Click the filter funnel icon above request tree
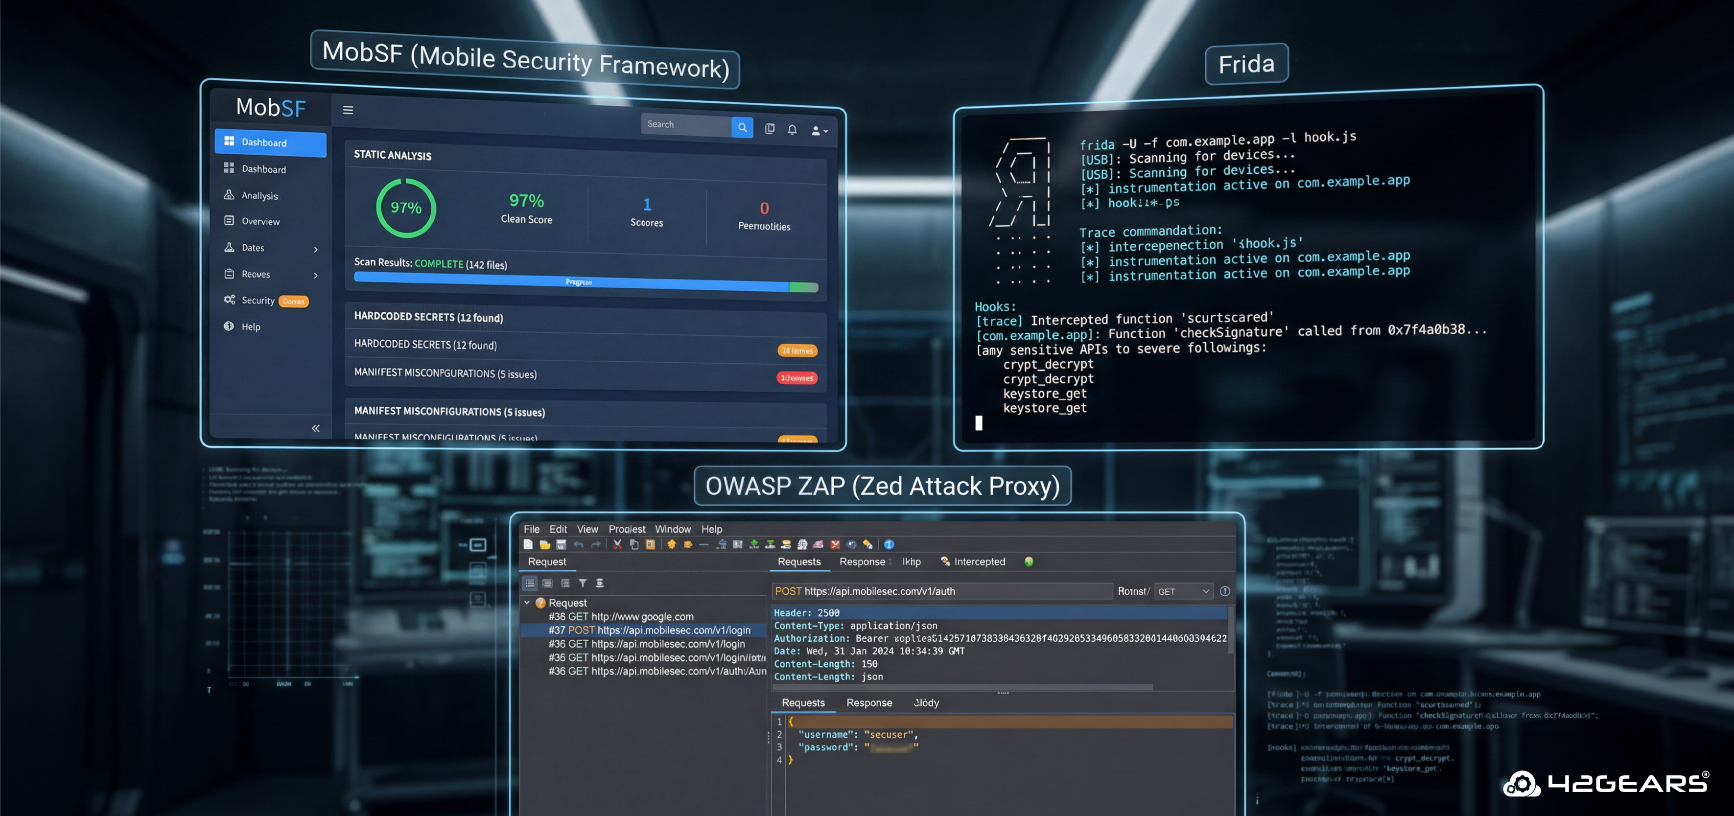Image resolution: width=1734 pixels, height=816 pixels. (582, 583)
